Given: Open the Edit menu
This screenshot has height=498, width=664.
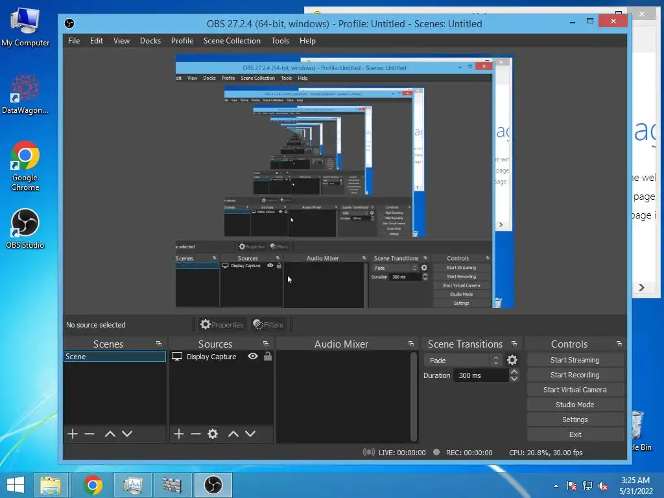Looking at the screenshot, I should pyautogui.click(x=97, y=41).
